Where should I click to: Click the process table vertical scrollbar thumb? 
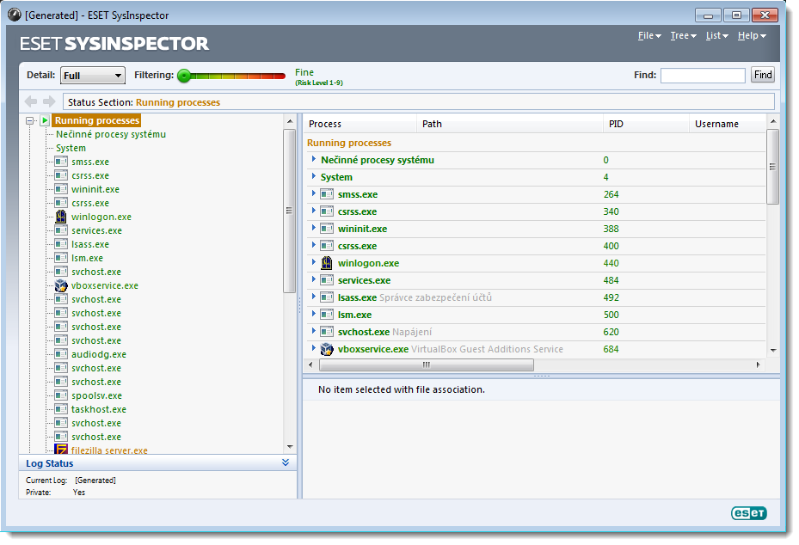772,167
